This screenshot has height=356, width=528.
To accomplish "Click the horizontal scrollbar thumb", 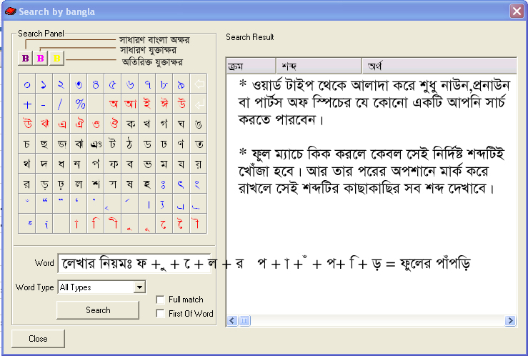I will coord(244,320).
